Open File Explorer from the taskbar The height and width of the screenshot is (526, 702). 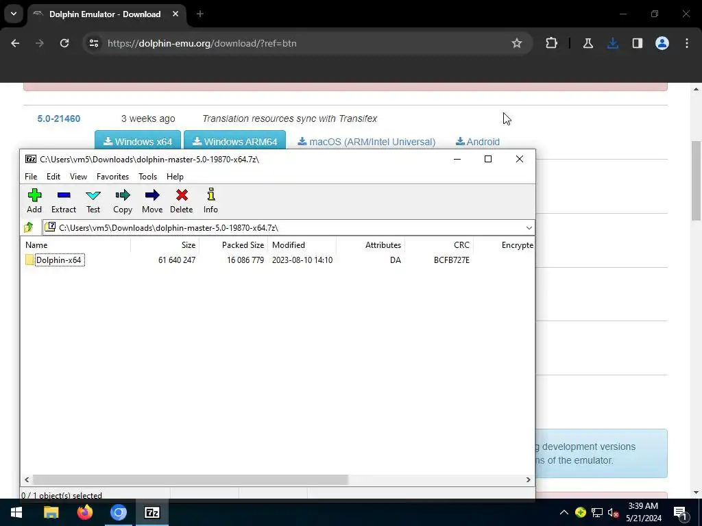[x=51, y=512]
